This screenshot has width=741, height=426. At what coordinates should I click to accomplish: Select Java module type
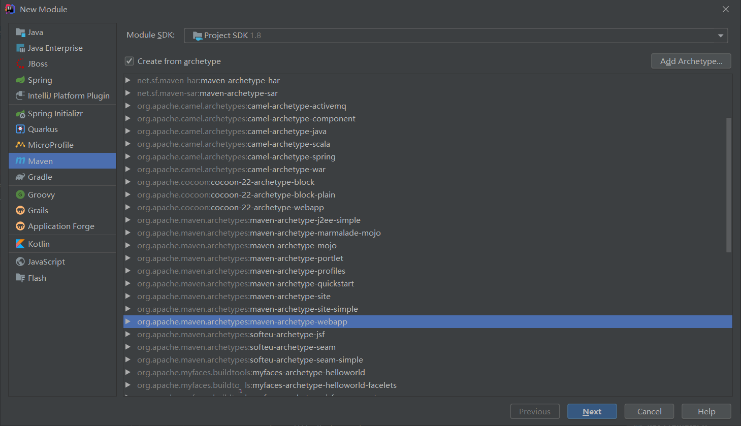tap(62, 32)
